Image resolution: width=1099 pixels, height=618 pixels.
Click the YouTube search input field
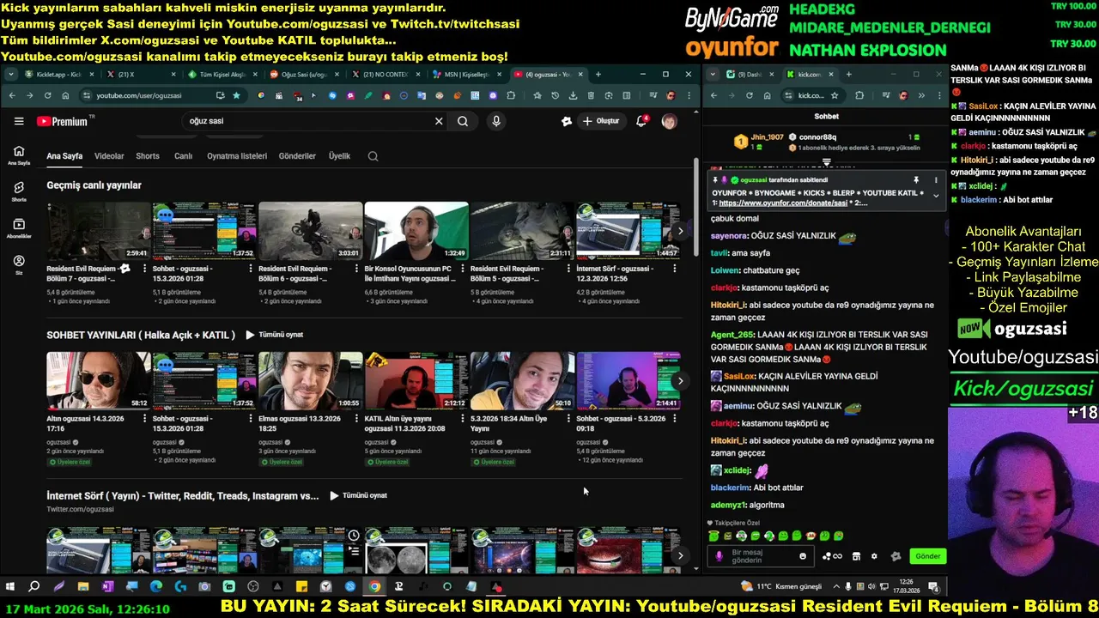(309, 121)
